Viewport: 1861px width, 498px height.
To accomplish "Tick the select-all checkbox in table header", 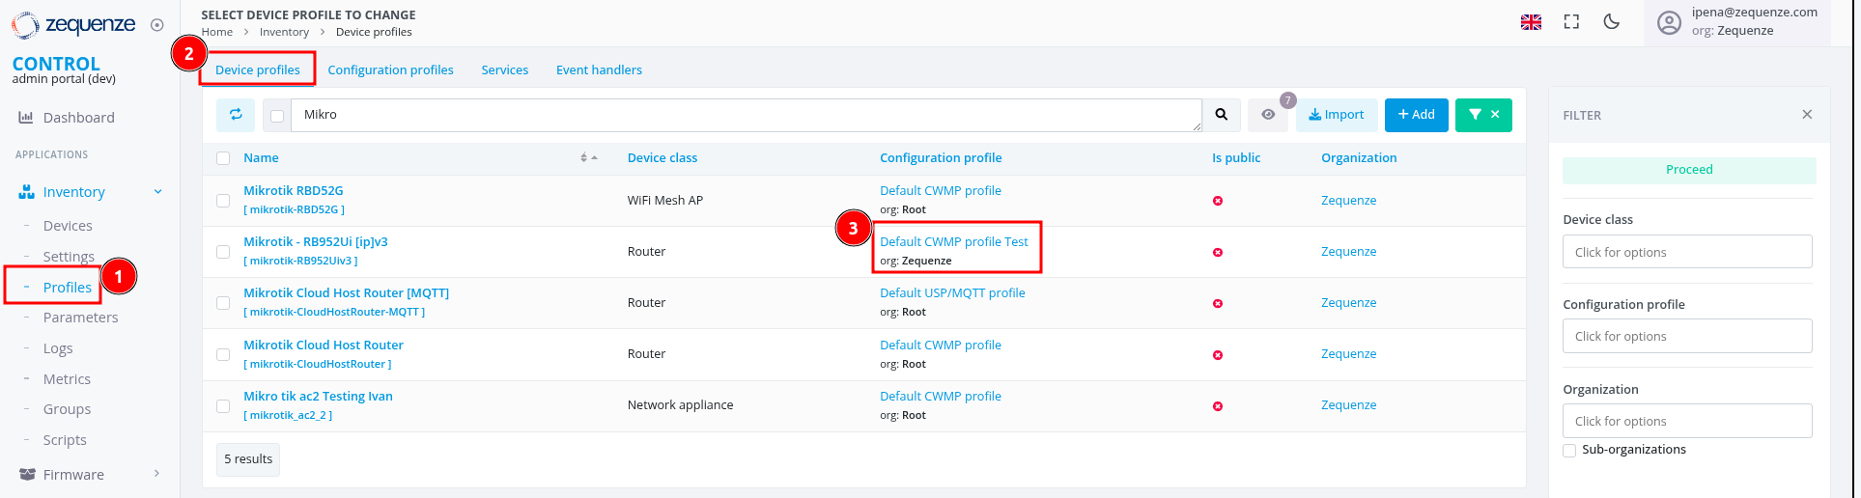I will (x=223, y=158).
